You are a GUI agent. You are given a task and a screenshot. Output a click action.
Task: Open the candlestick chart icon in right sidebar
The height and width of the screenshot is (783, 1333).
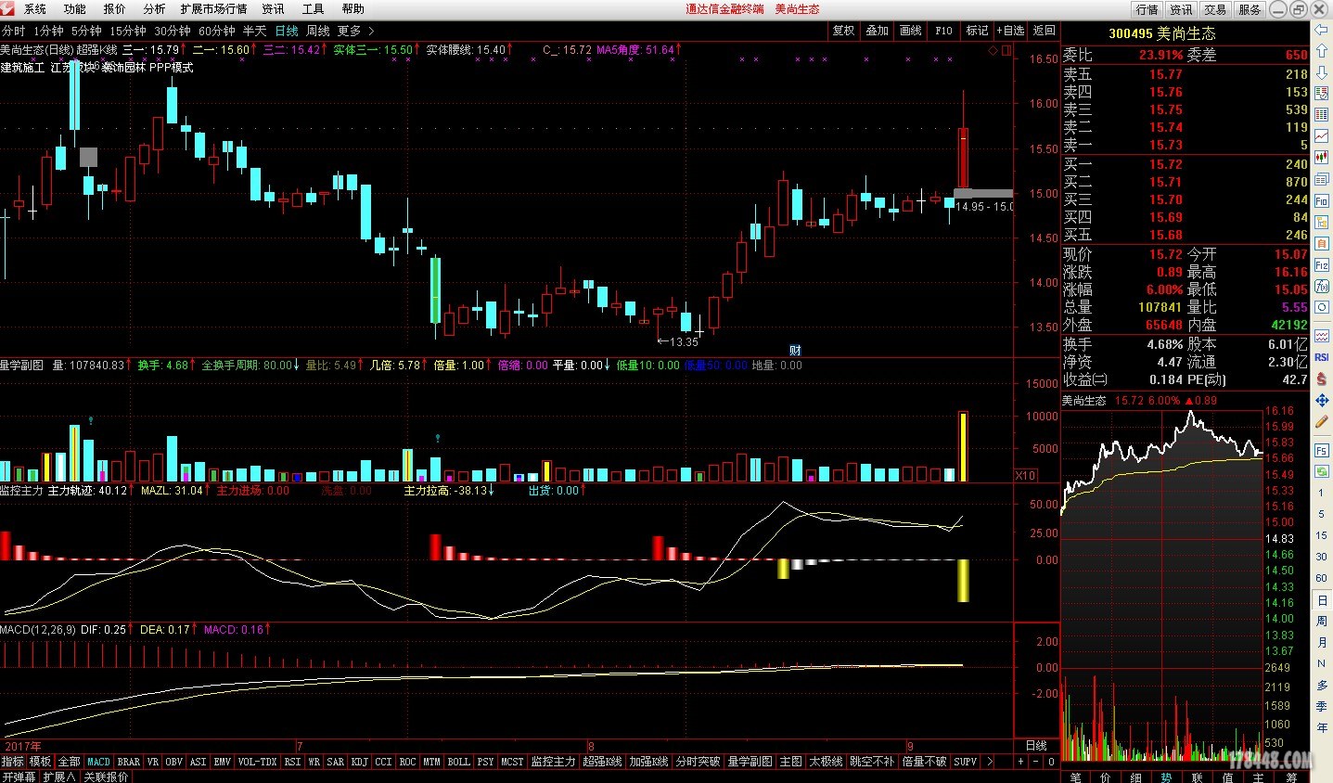click(x=1322, y=158)
